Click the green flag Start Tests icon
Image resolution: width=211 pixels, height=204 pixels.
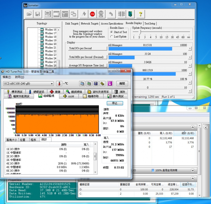(x=84, y=14)
